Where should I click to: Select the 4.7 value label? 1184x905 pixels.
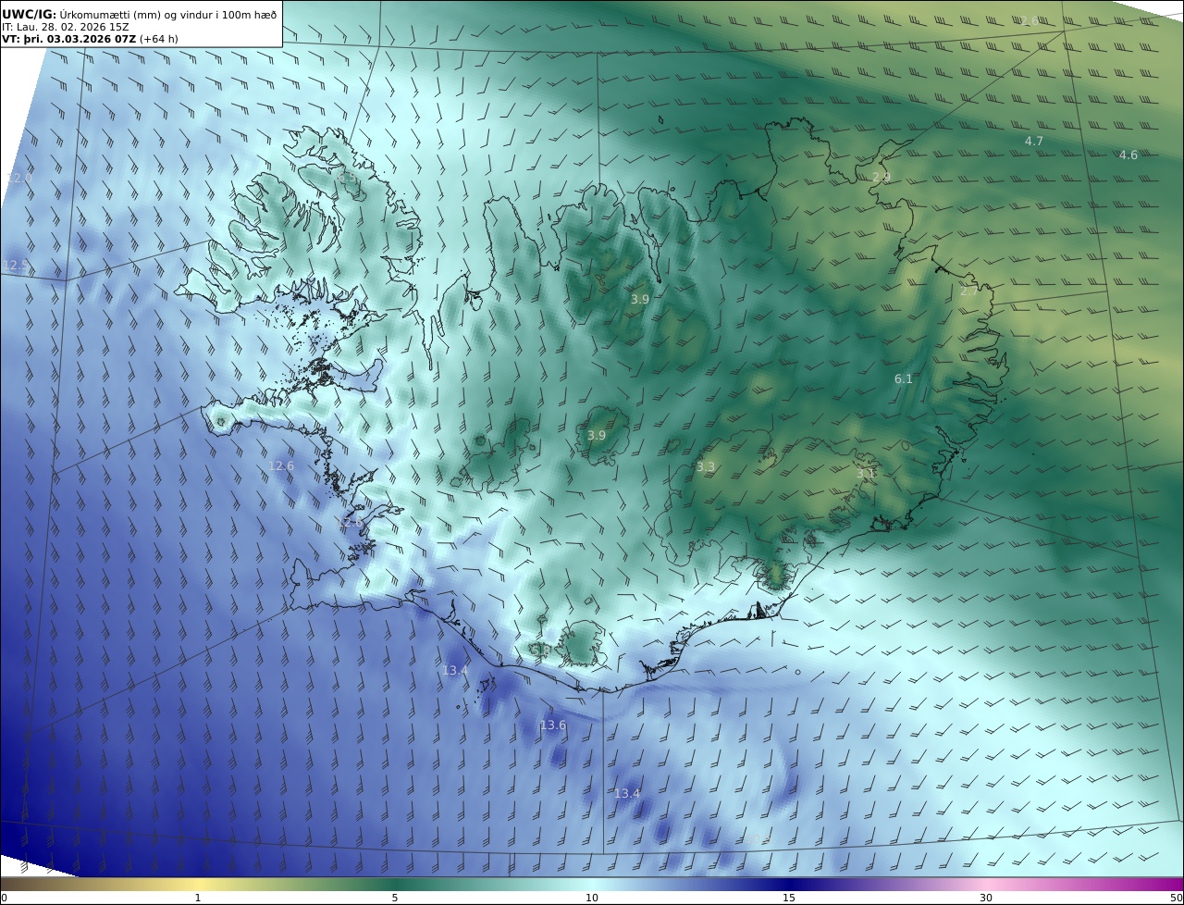(1034, 141)
